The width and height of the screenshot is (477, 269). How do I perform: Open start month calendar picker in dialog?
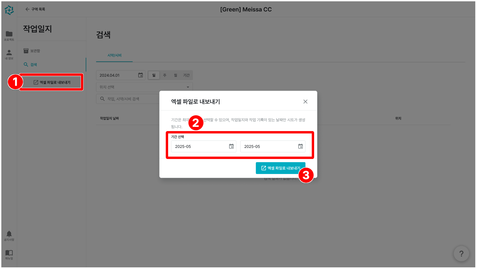(x=231, y=146)
